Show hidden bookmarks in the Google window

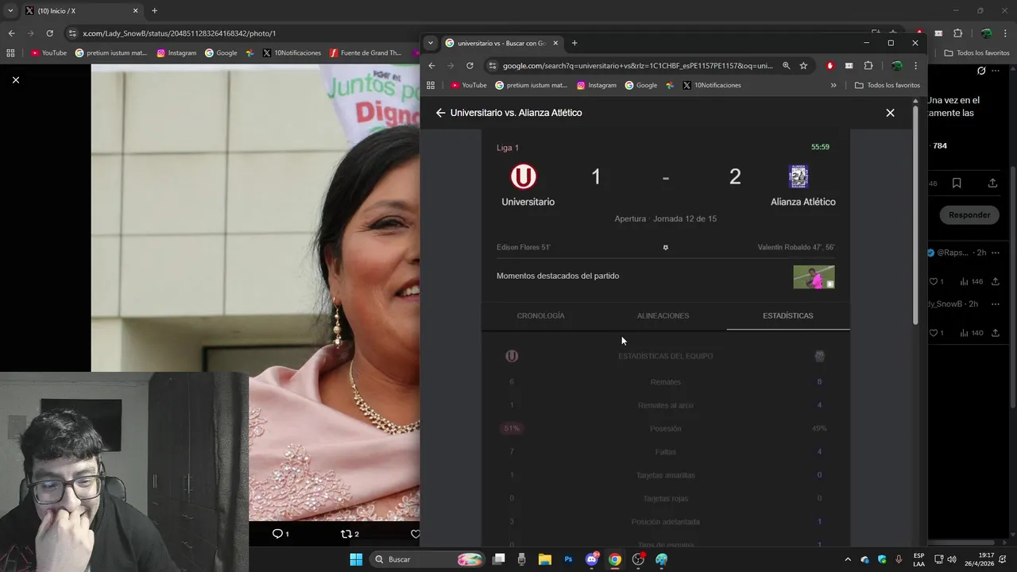[x=833, y=85]
